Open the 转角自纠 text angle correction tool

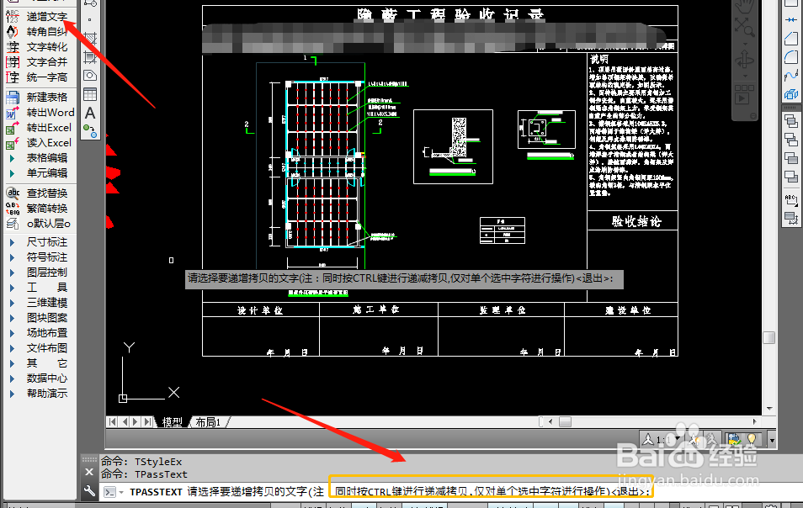point(37,32)
